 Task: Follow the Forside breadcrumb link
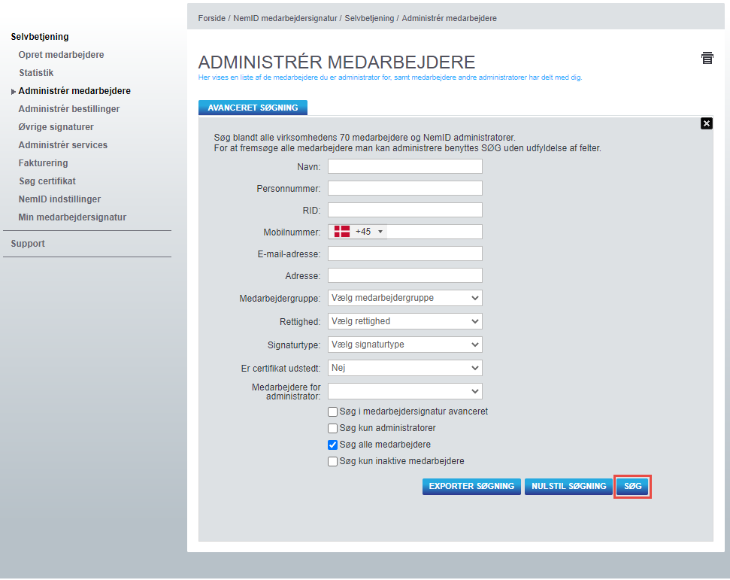211,18
